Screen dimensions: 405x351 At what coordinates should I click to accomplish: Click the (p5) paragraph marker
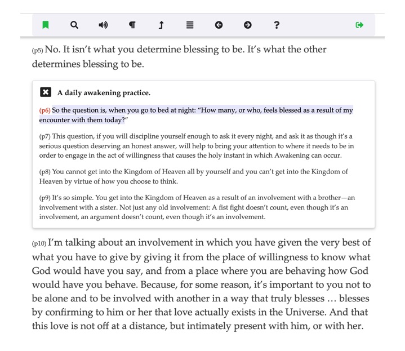click(37, 50)
